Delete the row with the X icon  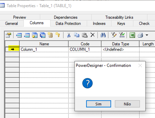[93, 35]
